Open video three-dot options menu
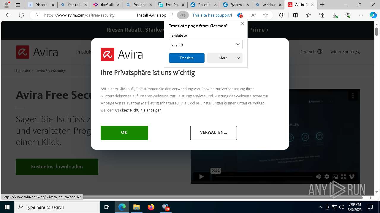 pos(353,96)
